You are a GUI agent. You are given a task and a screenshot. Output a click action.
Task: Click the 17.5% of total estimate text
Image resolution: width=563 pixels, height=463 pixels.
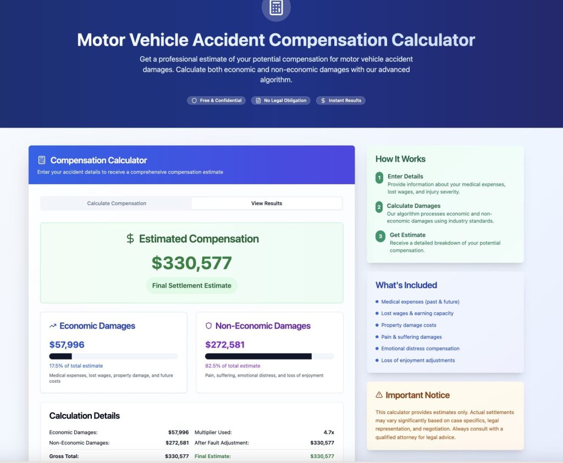76,366
